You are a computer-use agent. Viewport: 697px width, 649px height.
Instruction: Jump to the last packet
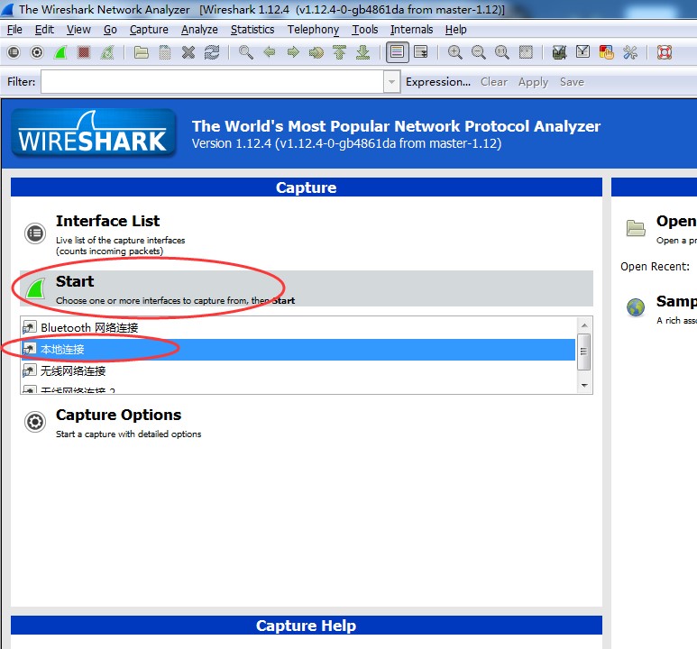click(x=363, y=52)
